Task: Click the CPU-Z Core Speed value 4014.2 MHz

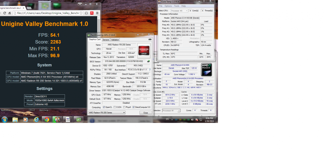Action: [x=171, y=95]
